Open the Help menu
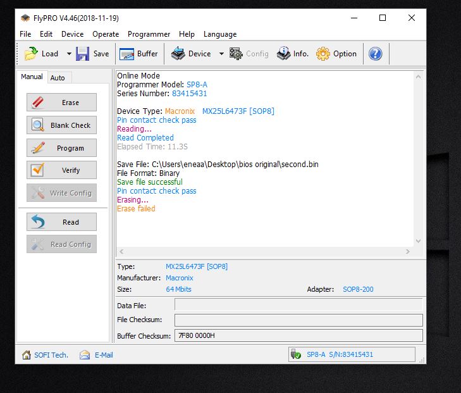 tap(187, 34)
